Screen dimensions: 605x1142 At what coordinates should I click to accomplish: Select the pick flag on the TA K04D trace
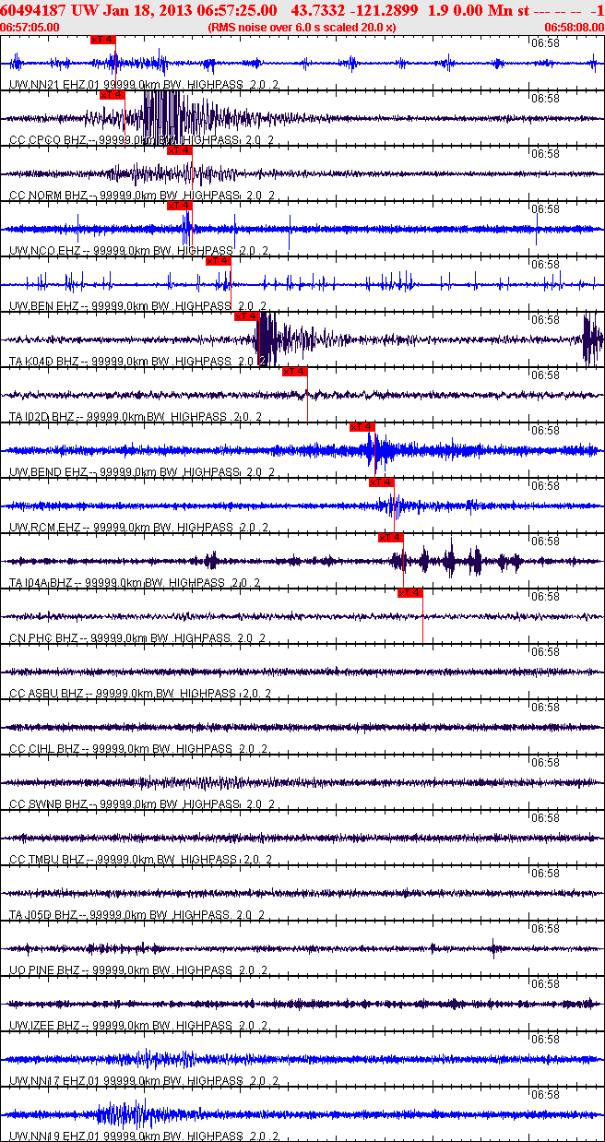[x=246, y=316]
